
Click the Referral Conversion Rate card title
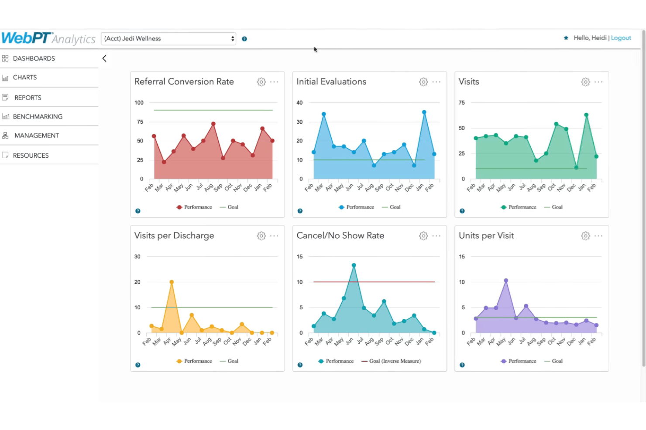184,81
